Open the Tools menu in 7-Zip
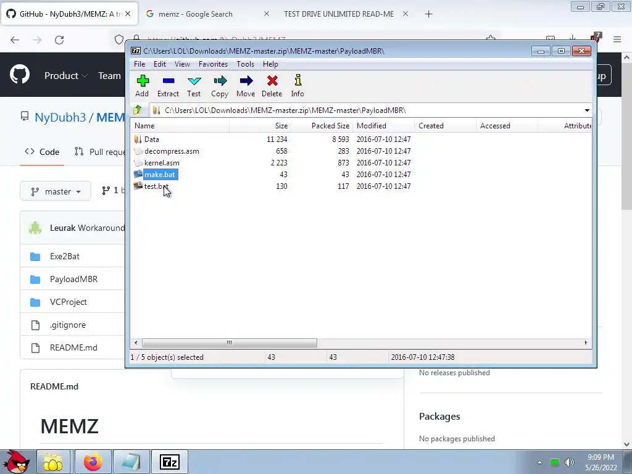 245,64
